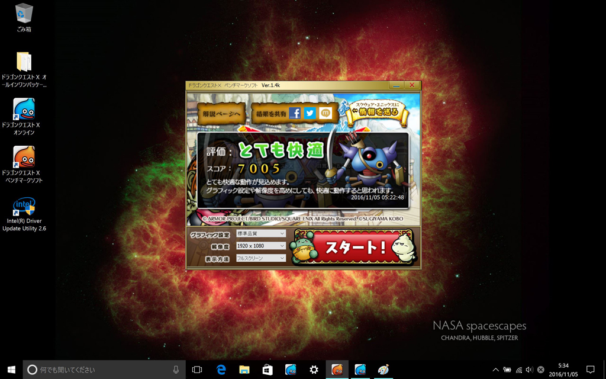Click the score value 7005

(x=259, y=168)
